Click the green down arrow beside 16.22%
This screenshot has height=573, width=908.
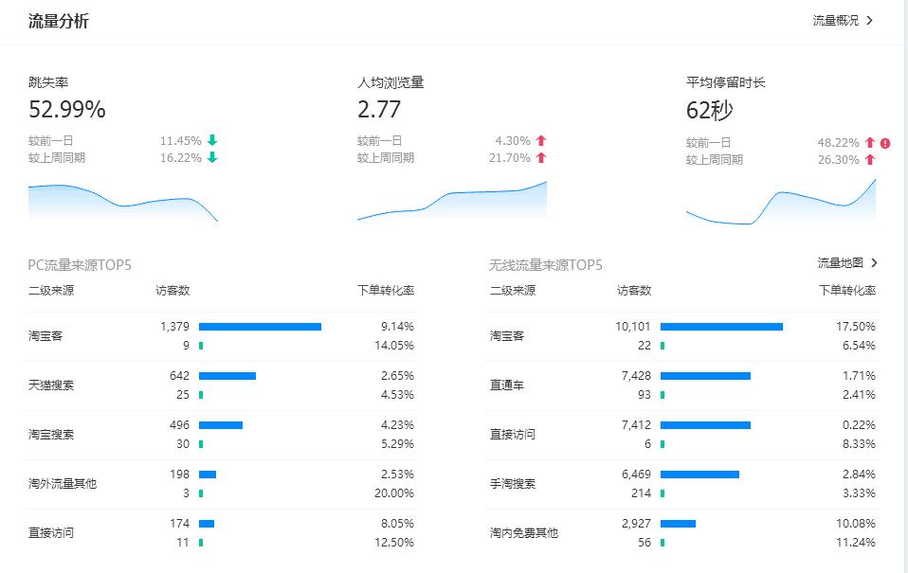pyautogui.click(x=211, y=156)
